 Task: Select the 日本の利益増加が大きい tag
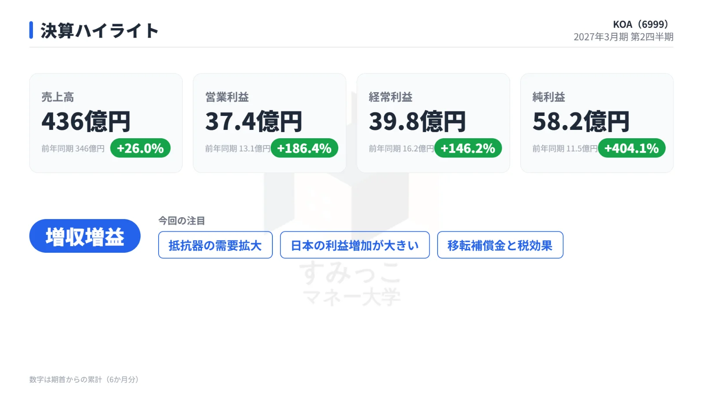[x=355, y=245]
